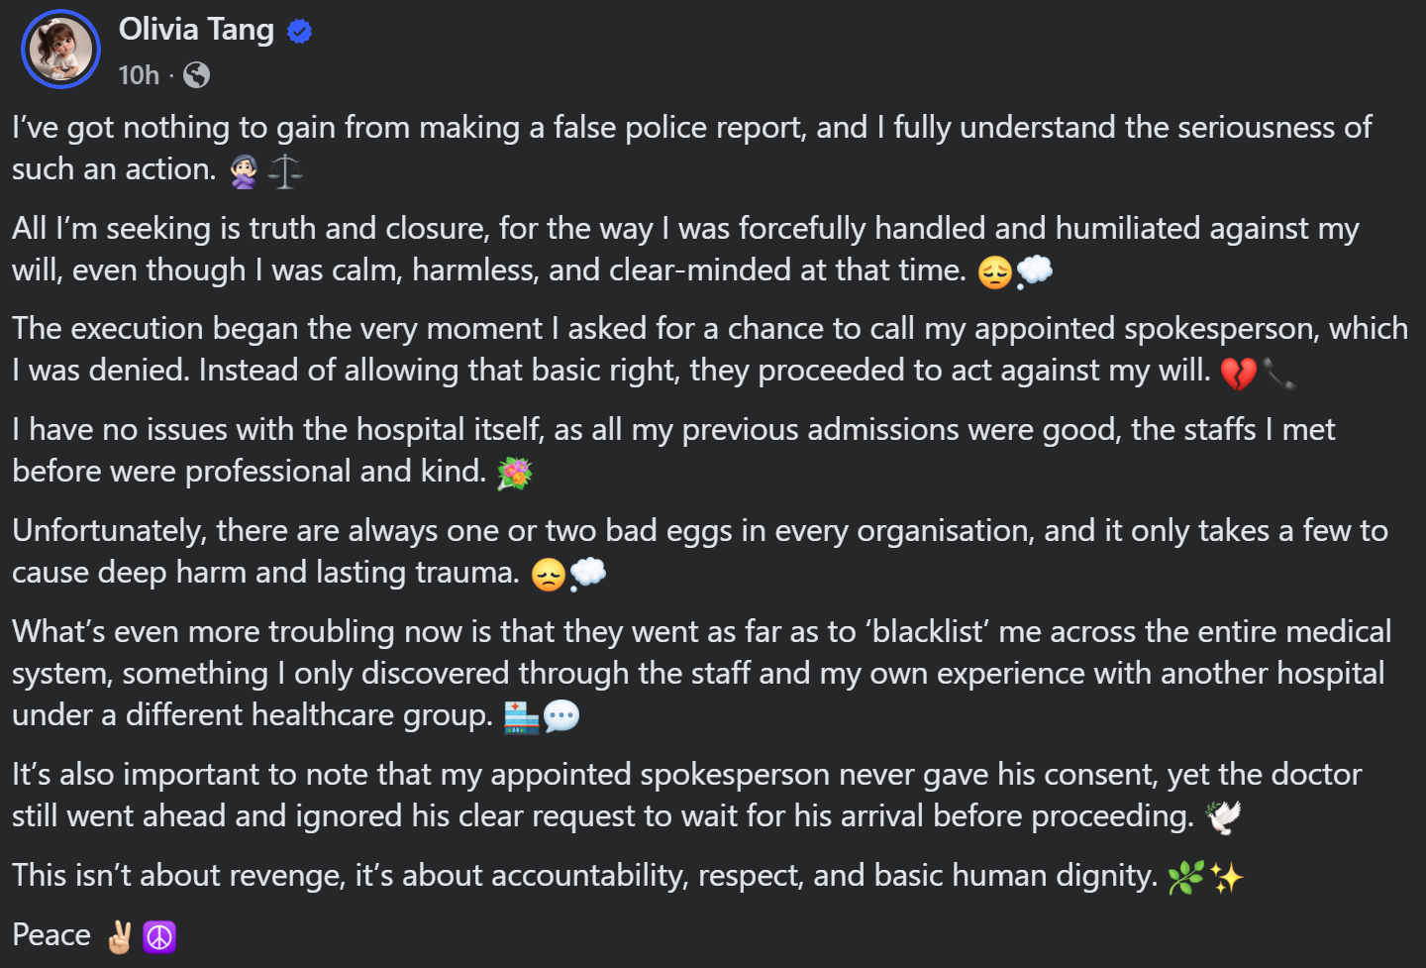Click the telephone receiver emoji
Image resolution: width=1426 pixels, height=968 pixels.
(1278, 373)
